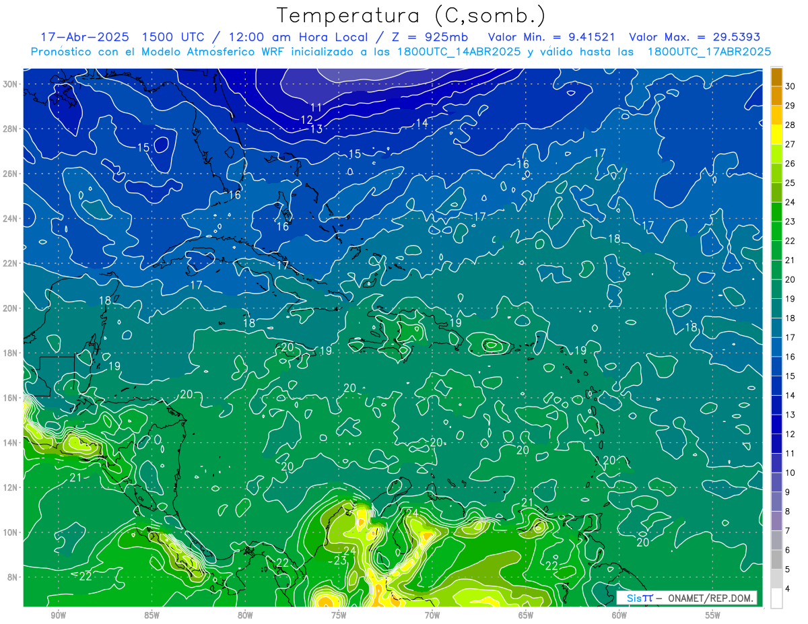Click the pressure level 'Z = 925mb'
Image resolution: width=808 pixels, height=624 pixels.
click(x=431, y=37)
